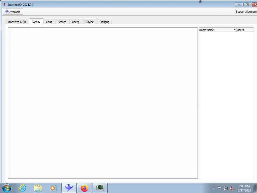Screen dimensions: 257x193
Task: Open the Browse tab
Action: click(89, 22)
